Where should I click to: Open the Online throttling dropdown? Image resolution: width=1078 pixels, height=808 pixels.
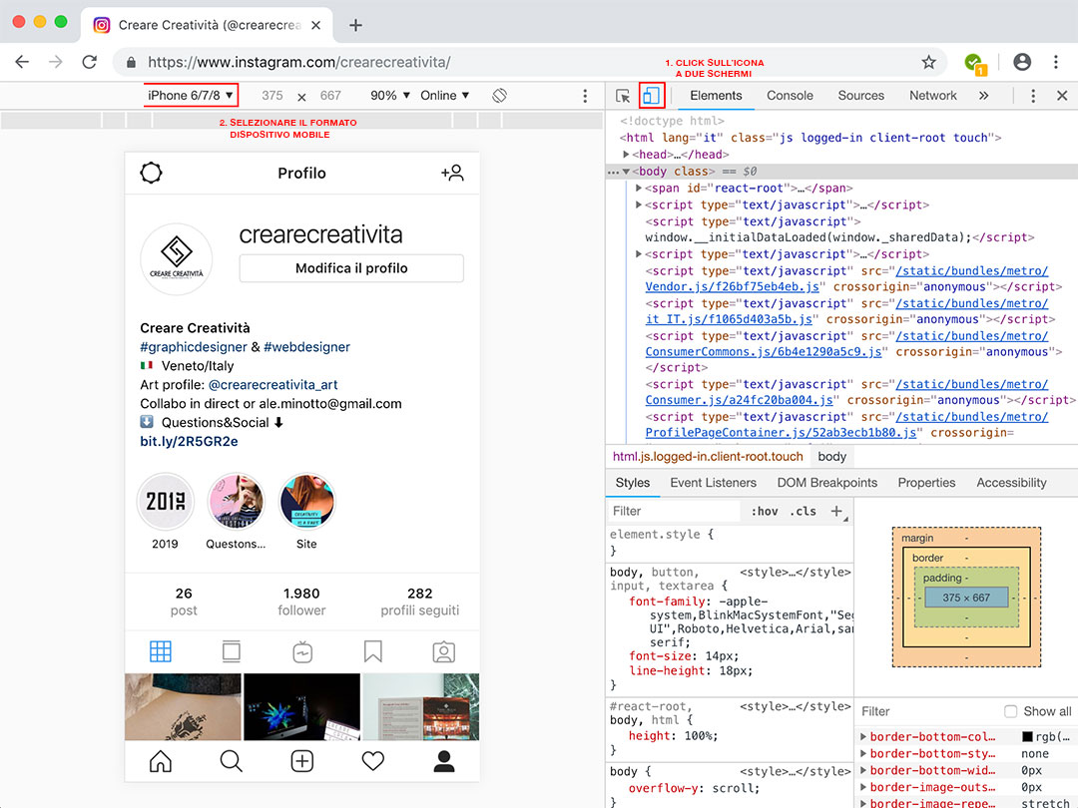(445, 96)
